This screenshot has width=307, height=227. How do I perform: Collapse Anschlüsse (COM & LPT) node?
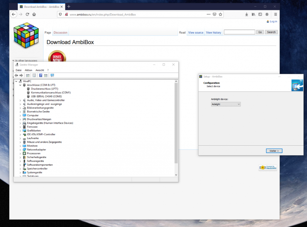(20, 85)
